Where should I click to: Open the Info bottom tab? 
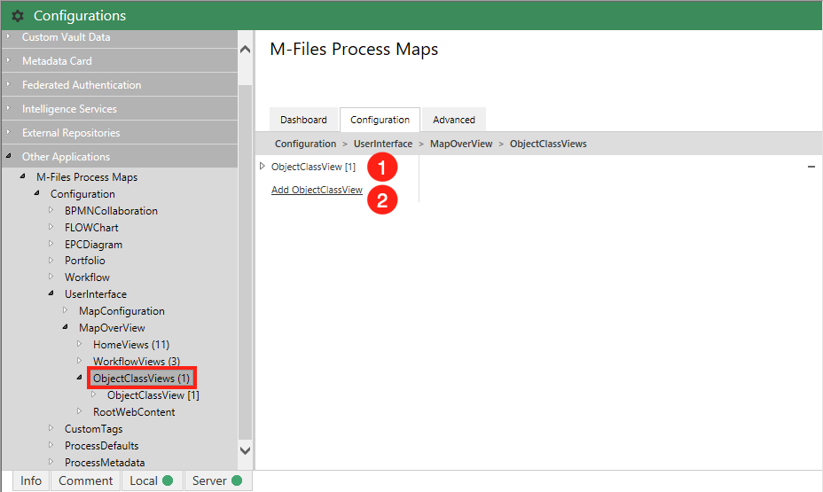[31, 480]
